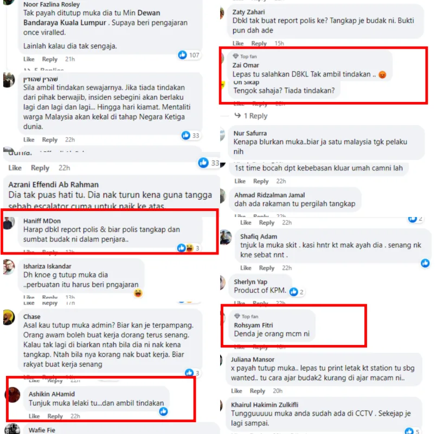Click like reaction on Shafiq Adam's comment
The width and height of the screenshot is (437, 434).
click(x=425, y=263)
